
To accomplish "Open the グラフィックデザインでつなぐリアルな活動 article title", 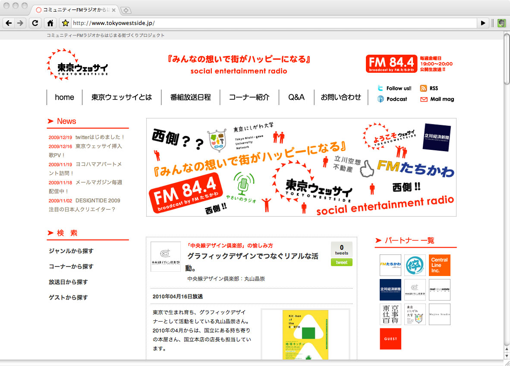I will coord(252,262).
